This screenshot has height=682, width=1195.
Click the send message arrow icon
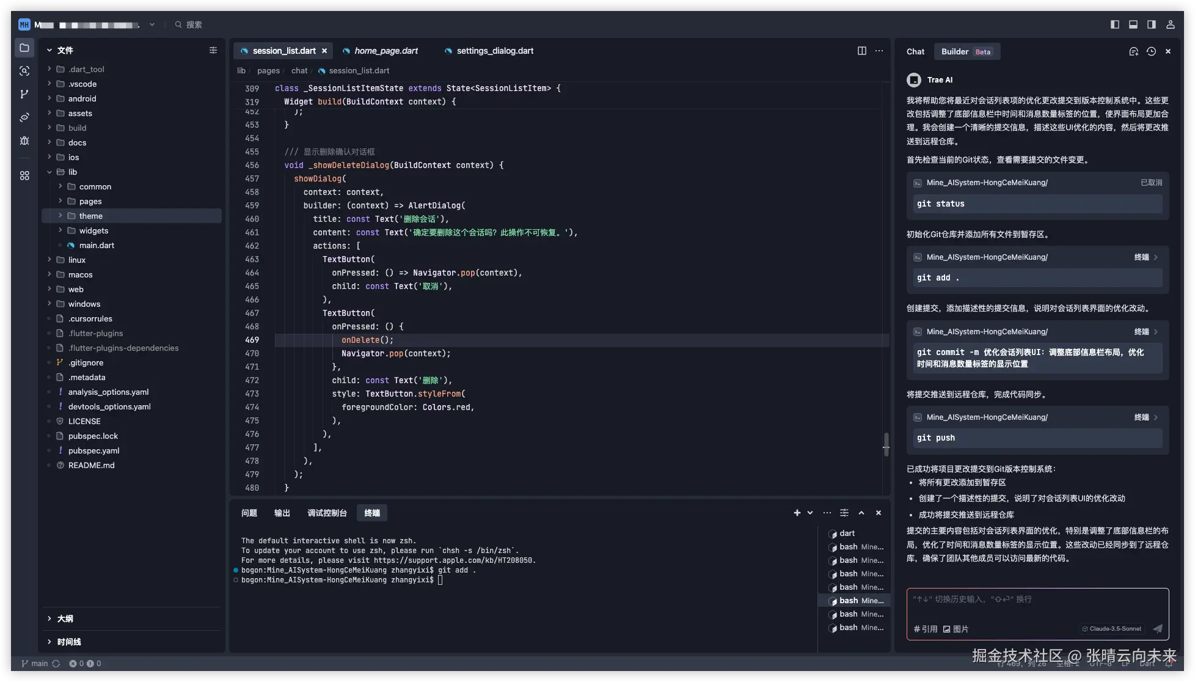pos(1157,628)
